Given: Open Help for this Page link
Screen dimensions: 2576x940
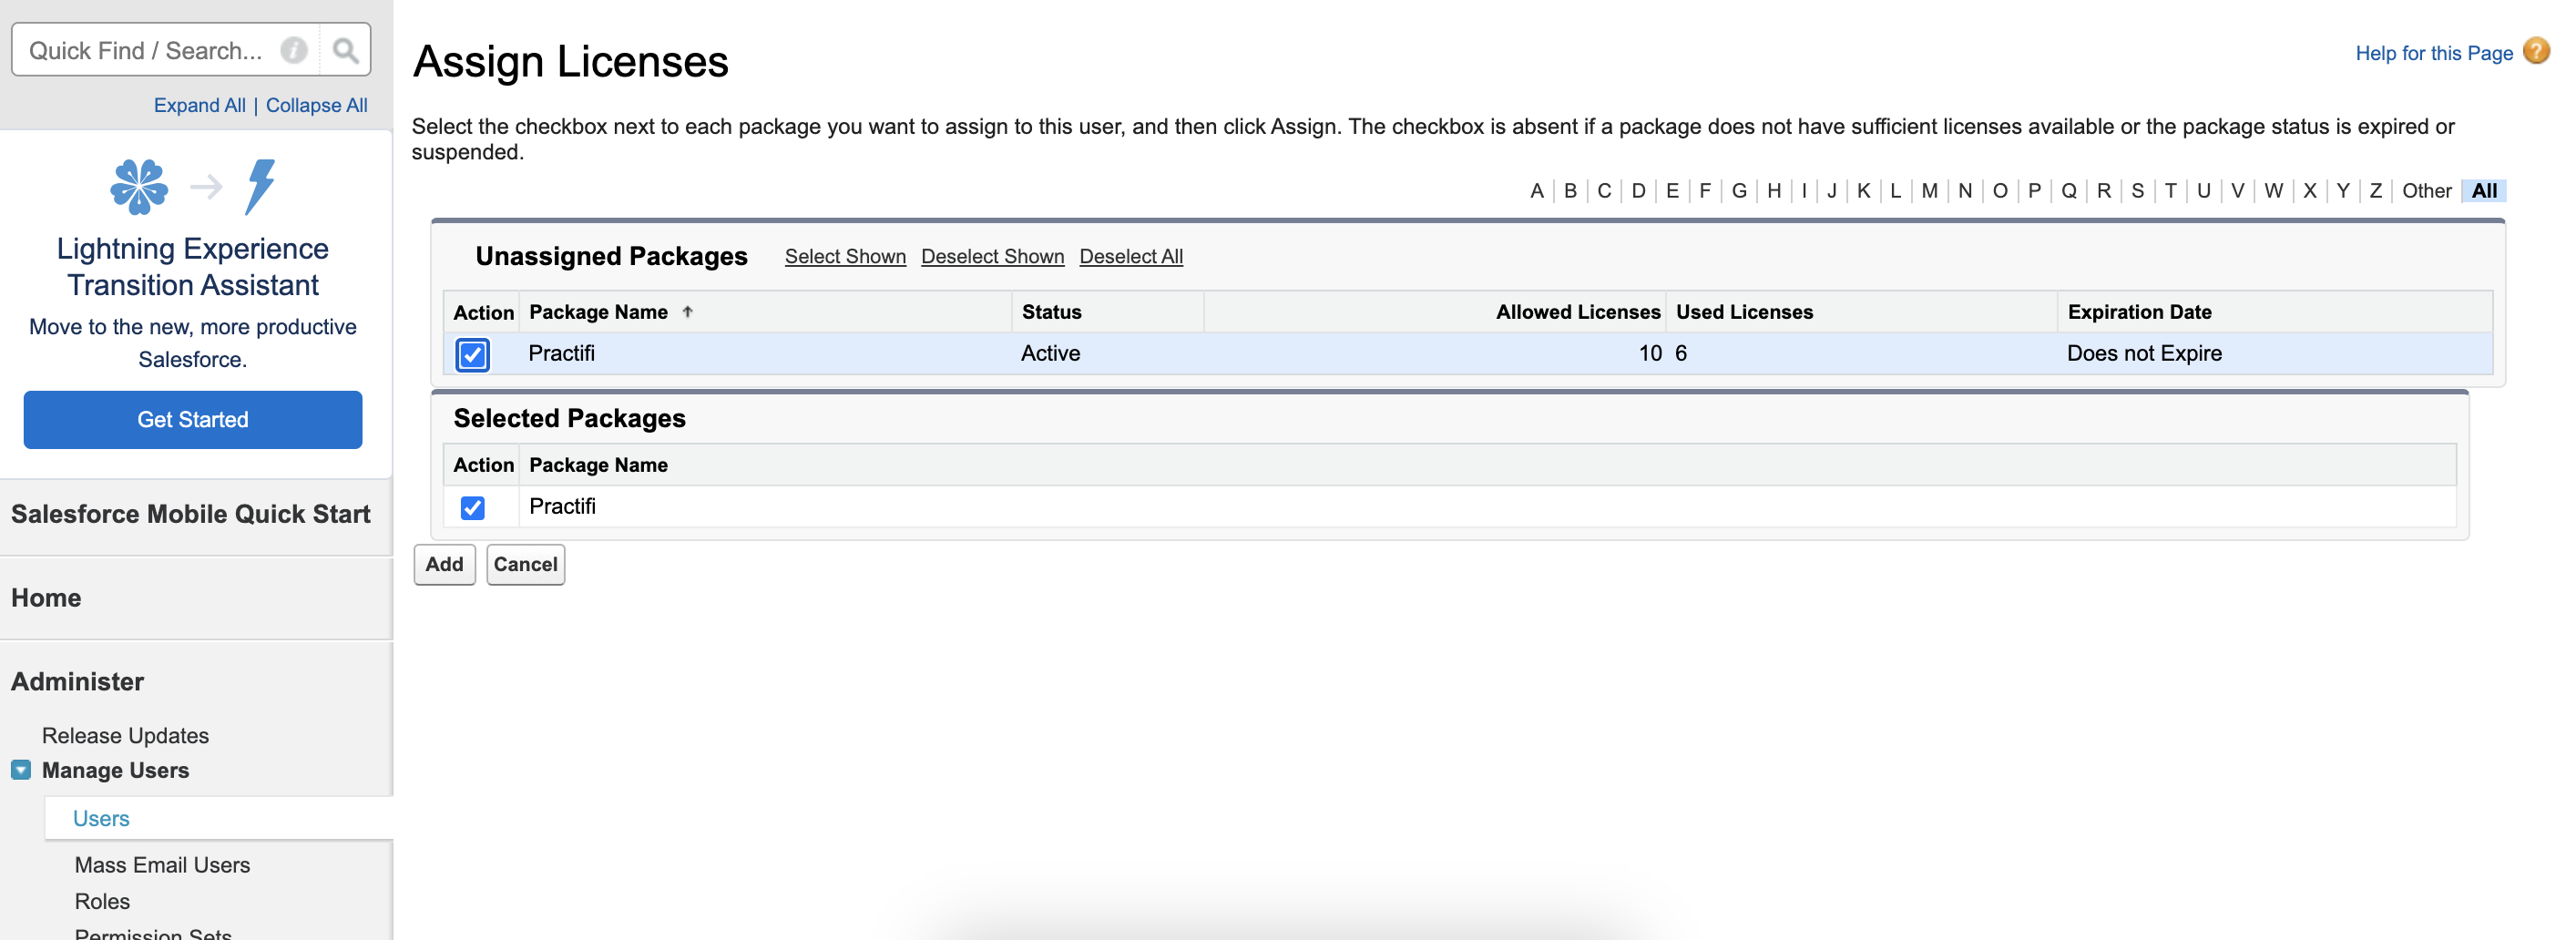Looking at the screenshot, I should [x=2433, y=53].
